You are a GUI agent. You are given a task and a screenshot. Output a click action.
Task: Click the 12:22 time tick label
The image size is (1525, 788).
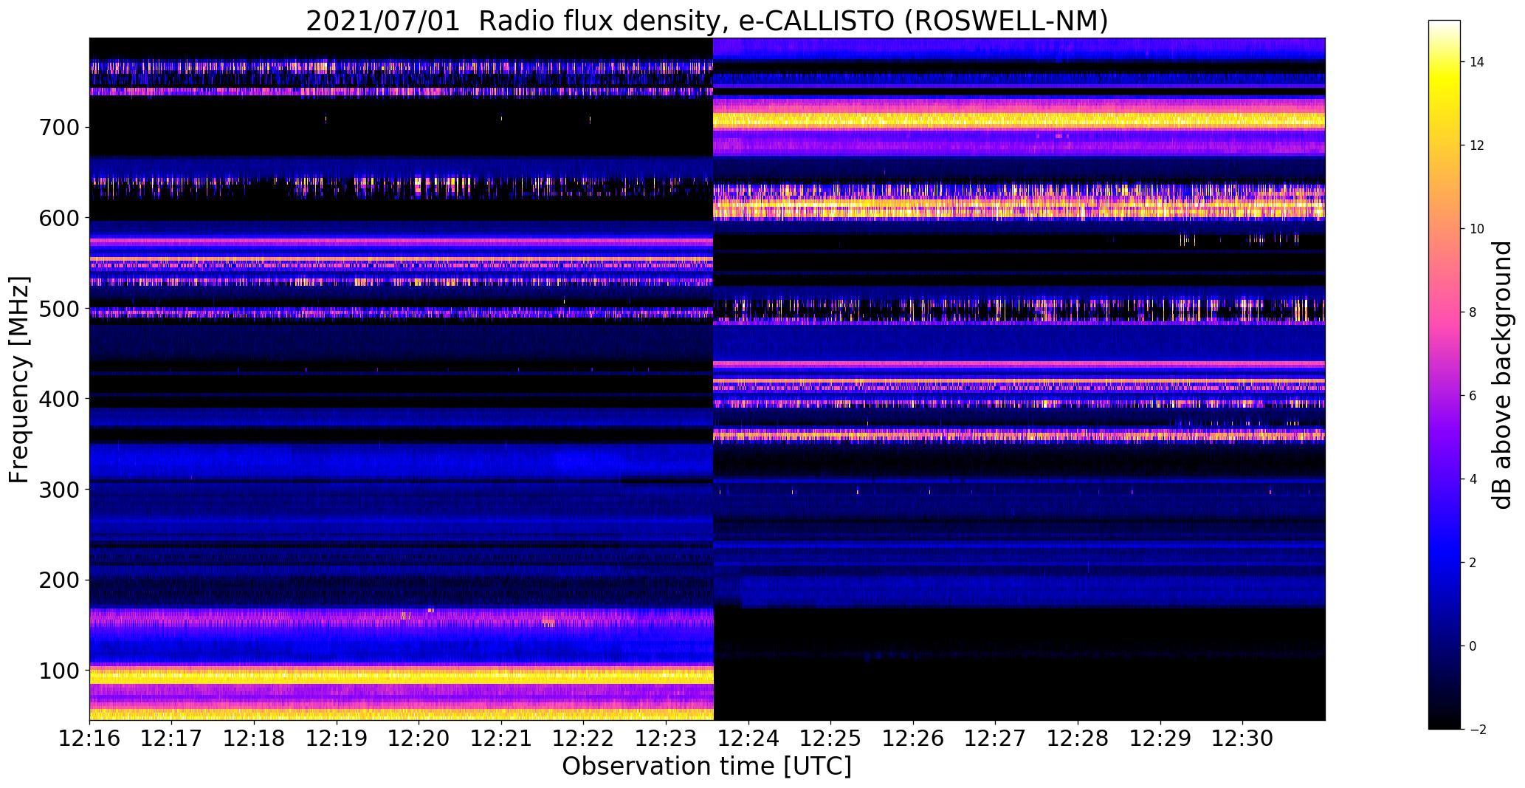point(583,739)
